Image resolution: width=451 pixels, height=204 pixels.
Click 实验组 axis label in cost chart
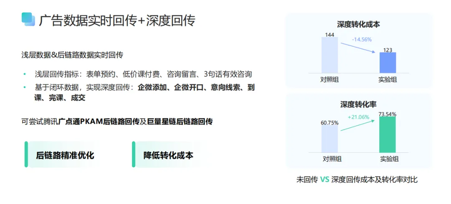[x=388, y=80]
